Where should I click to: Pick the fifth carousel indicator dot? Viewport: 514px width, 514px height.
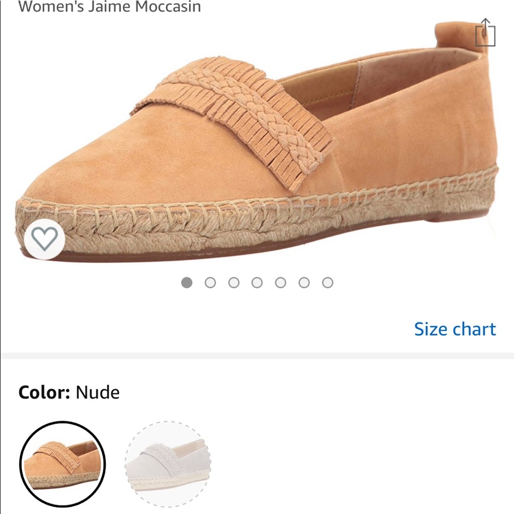tap(281, 282)
